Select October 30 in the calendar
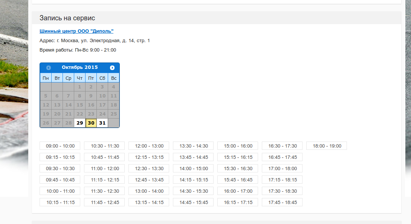 pos(91,123)
